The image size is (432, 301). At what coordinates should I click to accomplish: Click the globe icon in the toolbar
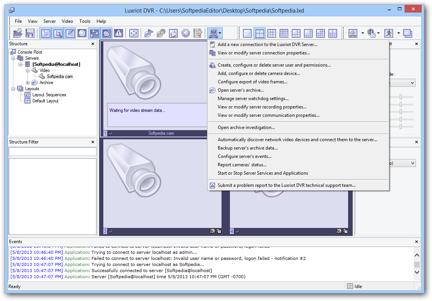[185, 33]
